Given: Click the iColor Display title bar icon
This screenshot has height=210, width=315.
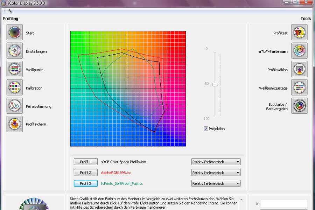Looking at the screenshot, I should (x=4, y=3).
